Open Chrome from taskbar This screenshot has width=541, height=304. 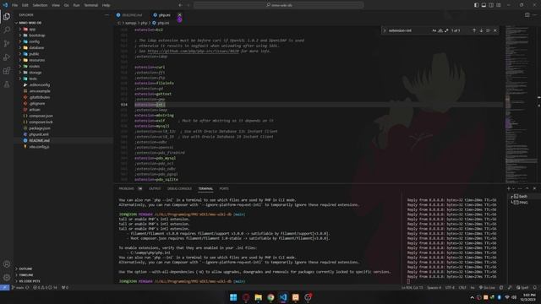click(x=270, y=297)
